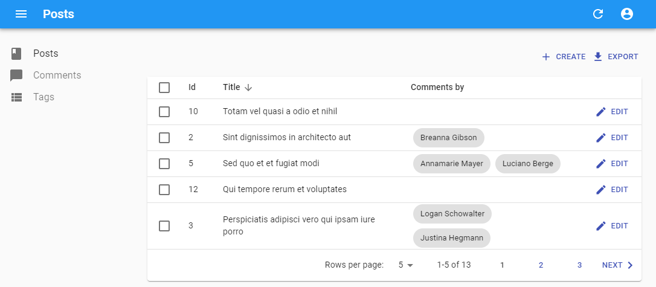Toggle Title column sort arrow
The image size is (656, 287).
tap(248, 88)
